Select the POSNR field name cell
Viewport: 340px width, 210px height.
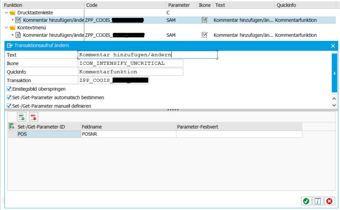tap(129, 134)
